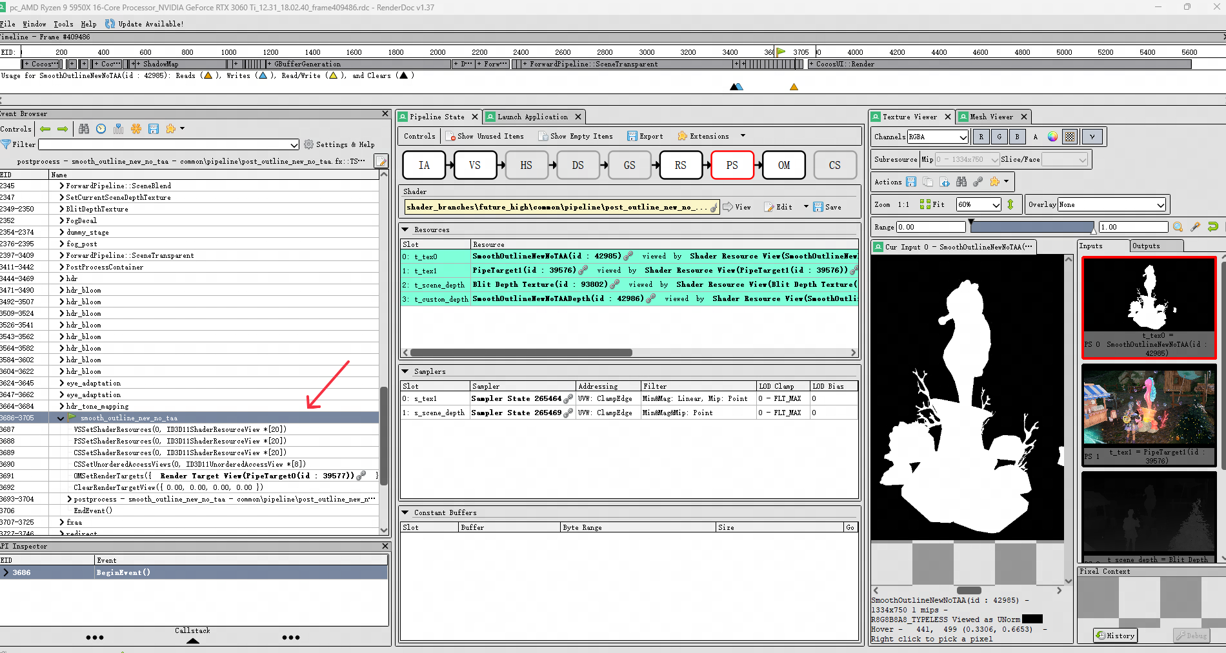Toggle the R red channel button
1226x653 pixels.
981,137
